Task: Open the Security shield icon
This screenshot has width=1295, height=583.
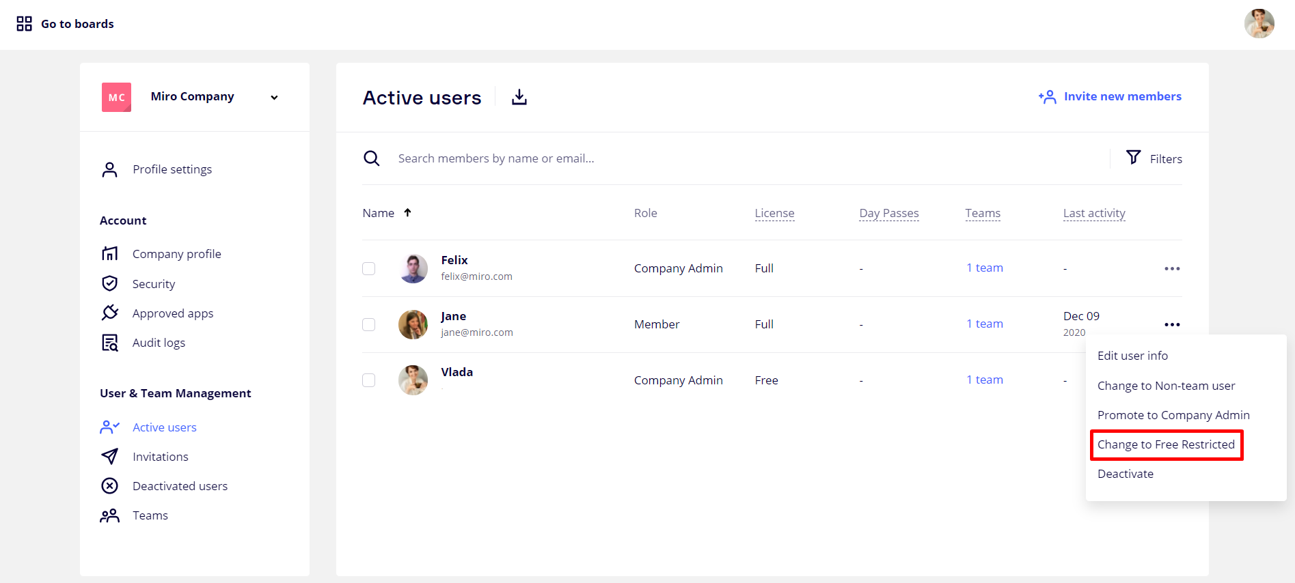Action: tap(109, 283)
